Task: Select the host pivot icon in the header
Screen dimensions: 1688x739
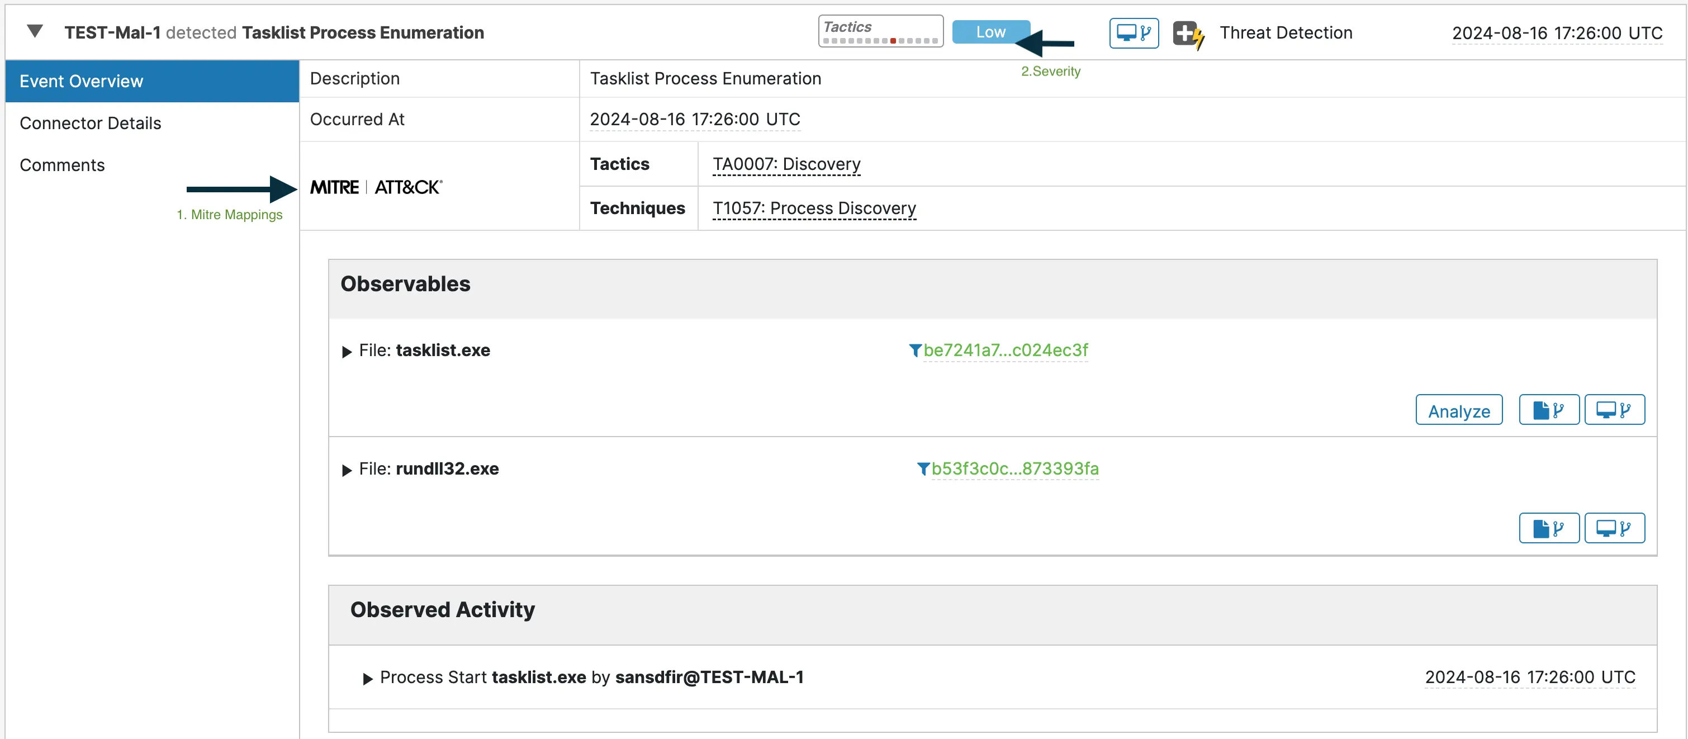Action: coord(1134,32)
